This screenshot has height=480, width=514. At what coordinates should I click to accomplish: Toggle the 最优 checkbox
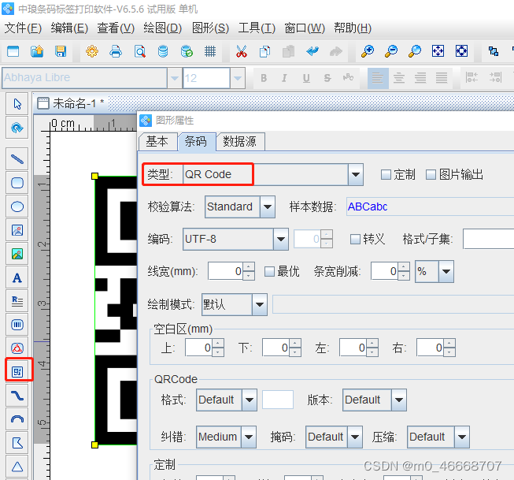269,271
